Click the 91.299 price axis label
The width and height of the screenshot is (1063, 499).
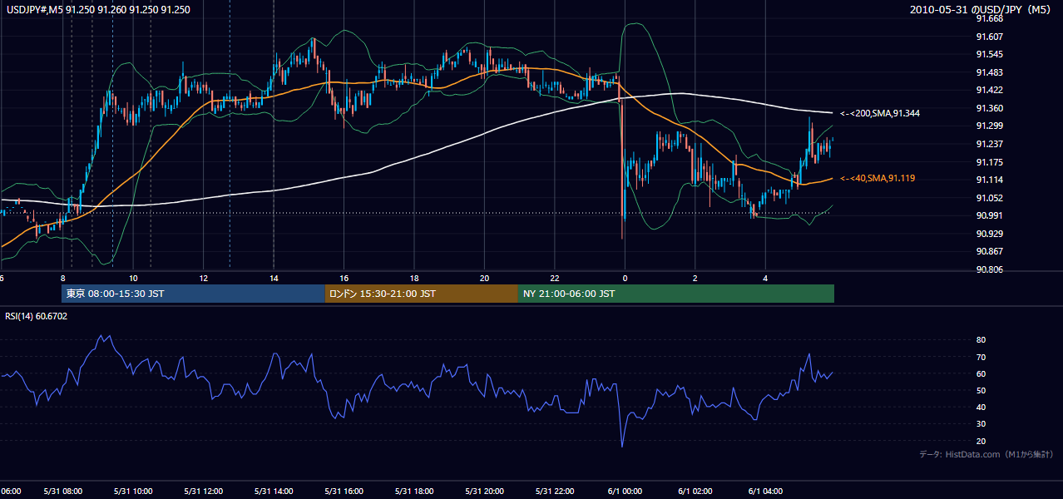pyautogui.click(x=990, y=126)
